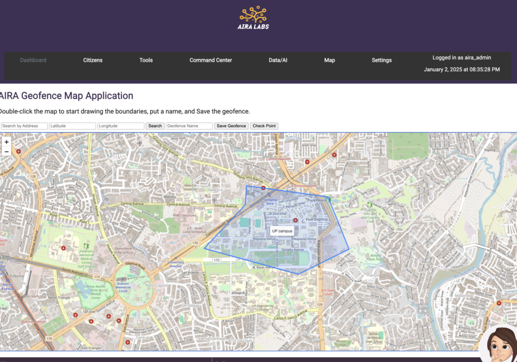
Task: Open the Settings menu
Action: (x=382, y=60)
